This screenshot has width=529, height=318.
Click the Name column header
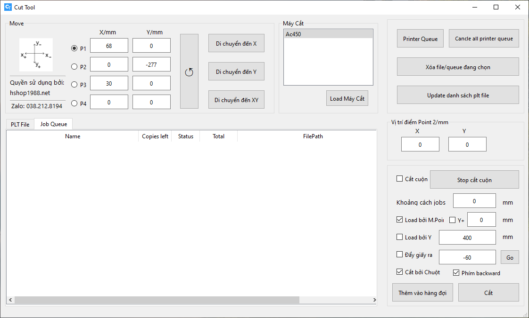73,136
